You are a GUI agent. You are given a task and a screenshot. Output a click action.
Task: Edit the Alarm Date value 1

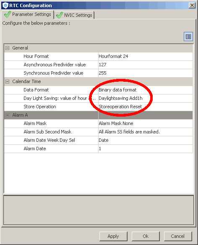[145, 149]
